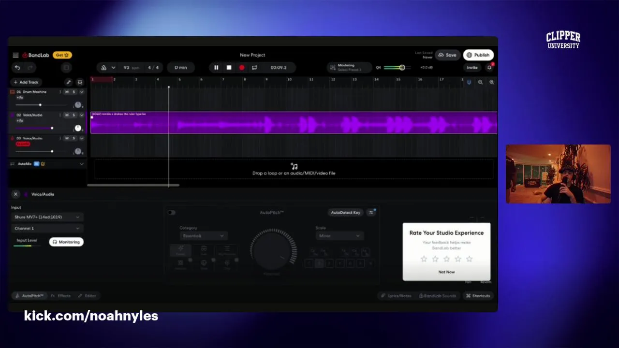Toggle input Monitoring
This screenshot has width=619, height=348.
coord(66,242)
